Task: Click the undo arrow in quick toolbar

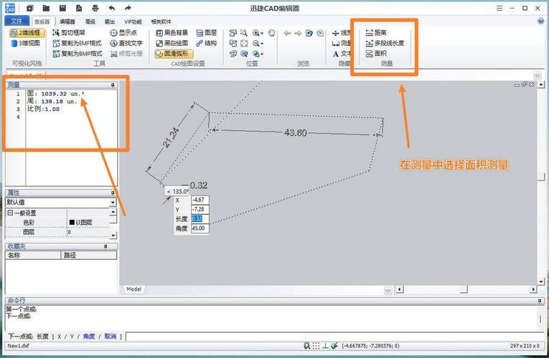Action: point(111,8)
